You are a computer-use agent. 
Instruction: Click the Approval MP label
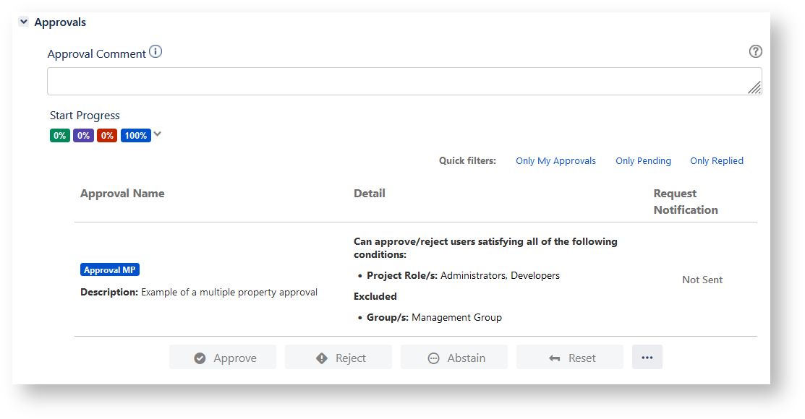[x=109, y=270]
